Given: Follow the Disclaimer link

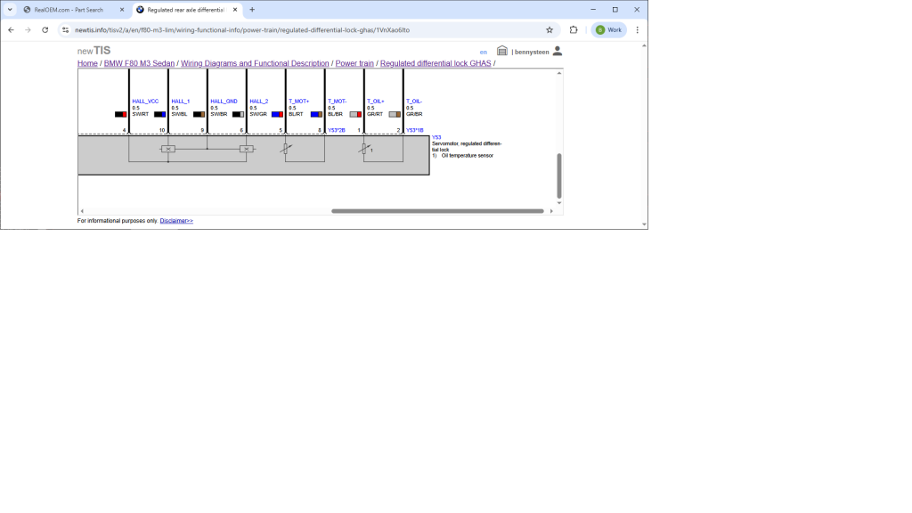Looking at the screenshot, I should coord(176,221).
